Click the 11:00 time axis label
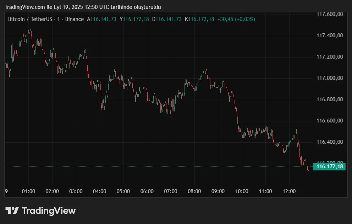Screen dimensions: 352x224 pos(265,191)
